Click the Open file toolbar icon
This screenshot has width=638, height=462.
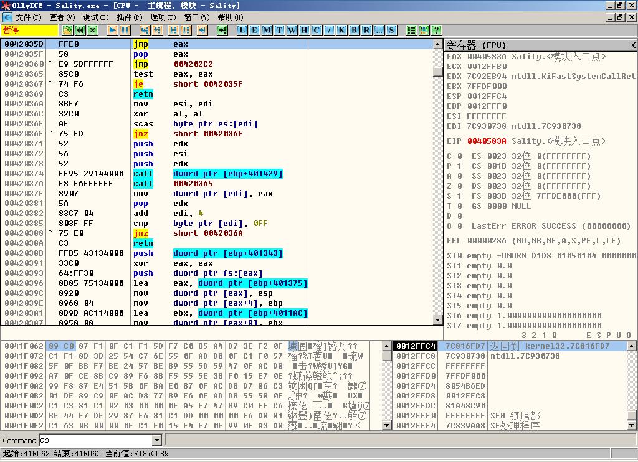(68, 30)
